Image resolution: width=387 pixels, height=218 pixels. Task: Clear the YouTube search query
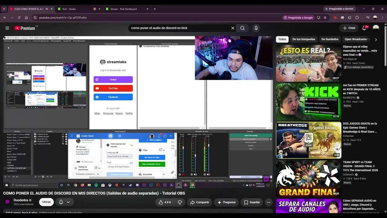pyautogui.click(x=233, y=28)
